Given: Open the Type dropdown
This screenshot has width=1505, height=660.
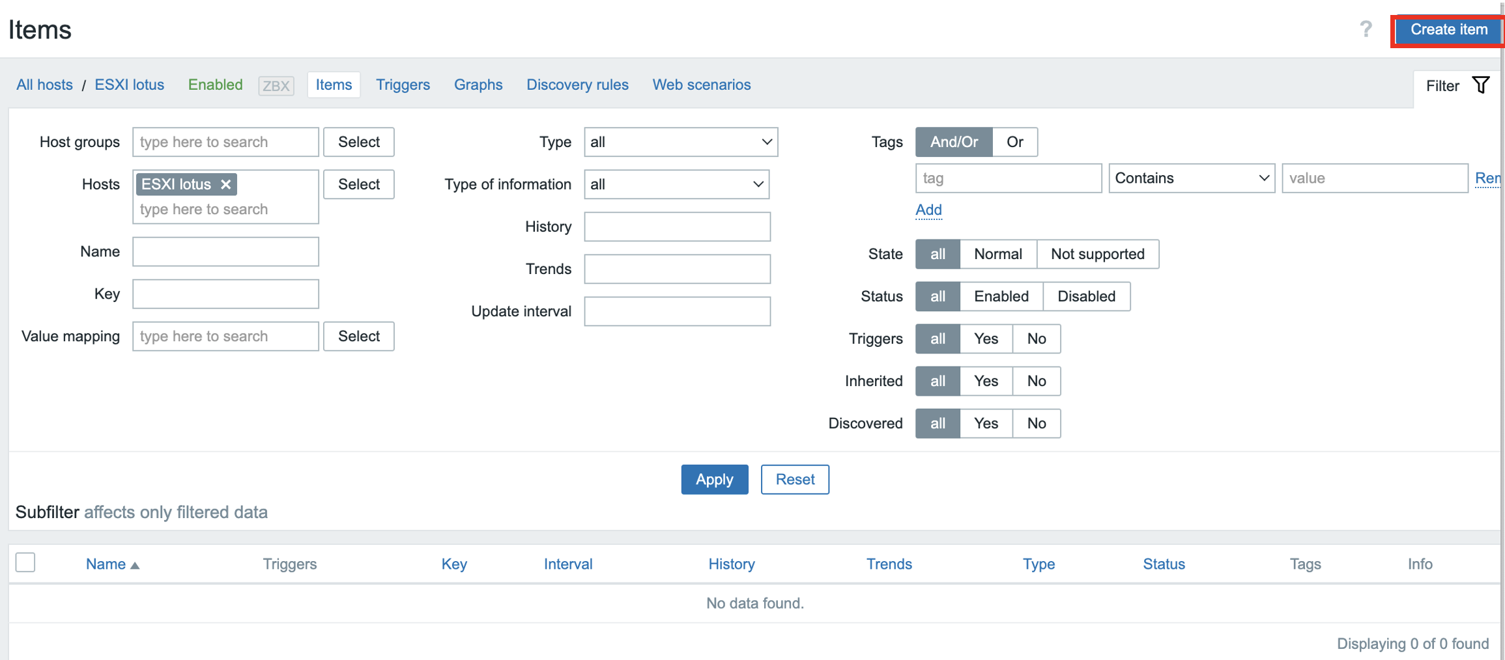Looking at the screenshot, I should click(x=680, y=142).
